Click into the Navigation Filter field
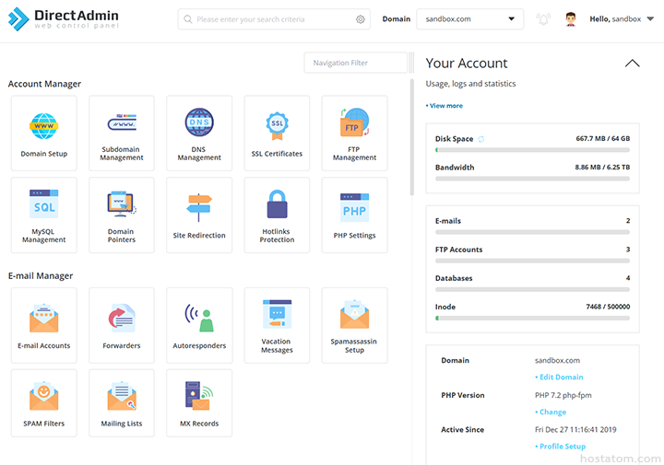The image size is (664, 465). pos(355,63)
